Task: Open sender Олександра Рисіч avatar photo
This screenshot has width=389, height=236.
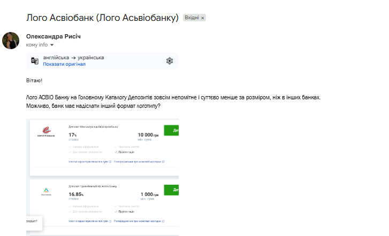Action: (x=11, y=41)
